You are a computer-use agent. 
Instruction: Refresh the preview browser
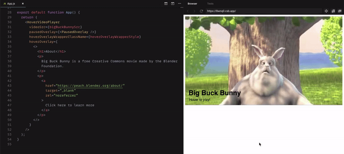tap(201, 11)
